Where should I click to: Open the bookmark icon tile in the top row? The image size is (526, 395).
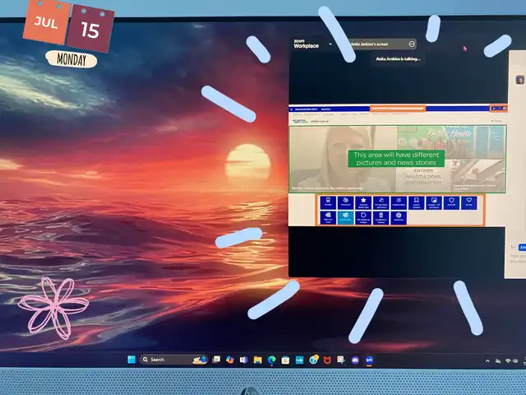click(417, 202)
